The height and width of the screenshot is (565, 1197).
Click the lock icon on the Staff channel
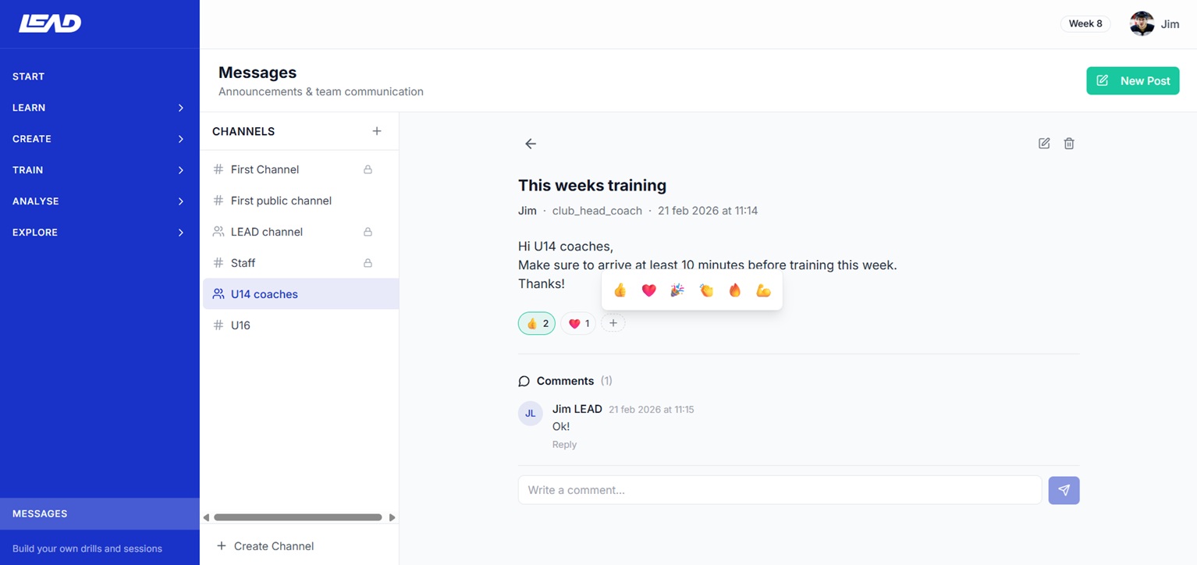(x=367, y=263)
